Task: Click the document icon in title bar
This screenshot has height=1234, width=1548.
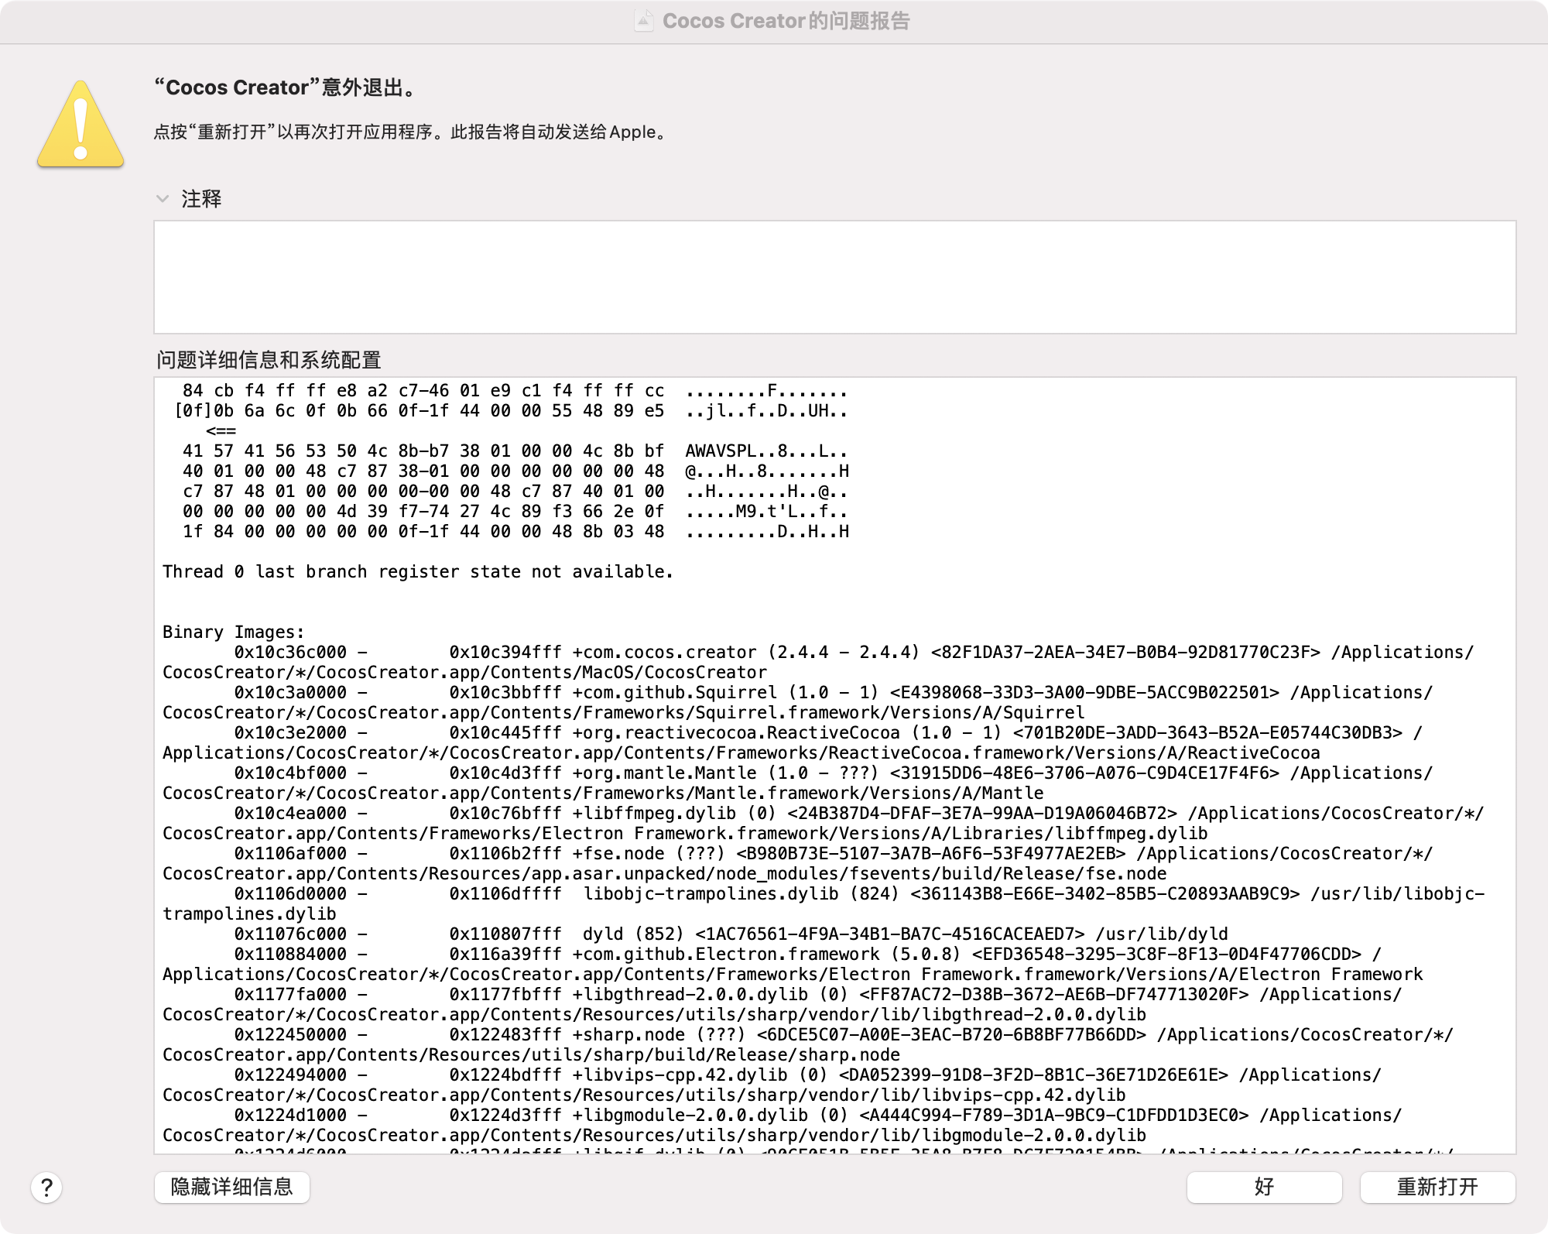Action: click(643, 21)
